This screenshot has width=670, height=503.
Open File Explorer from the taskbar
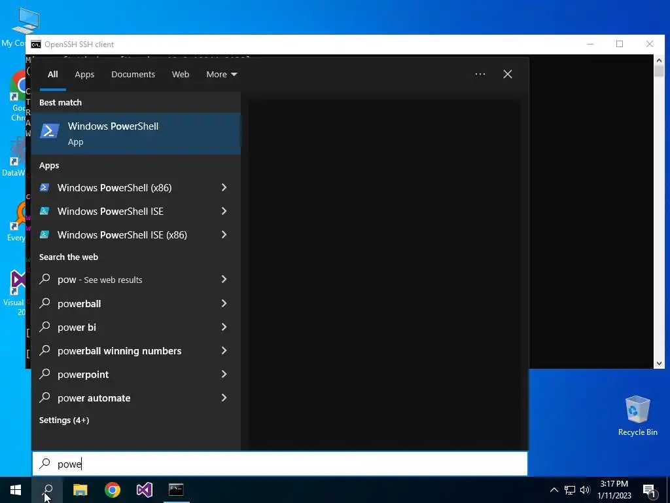tap(80, 490)
